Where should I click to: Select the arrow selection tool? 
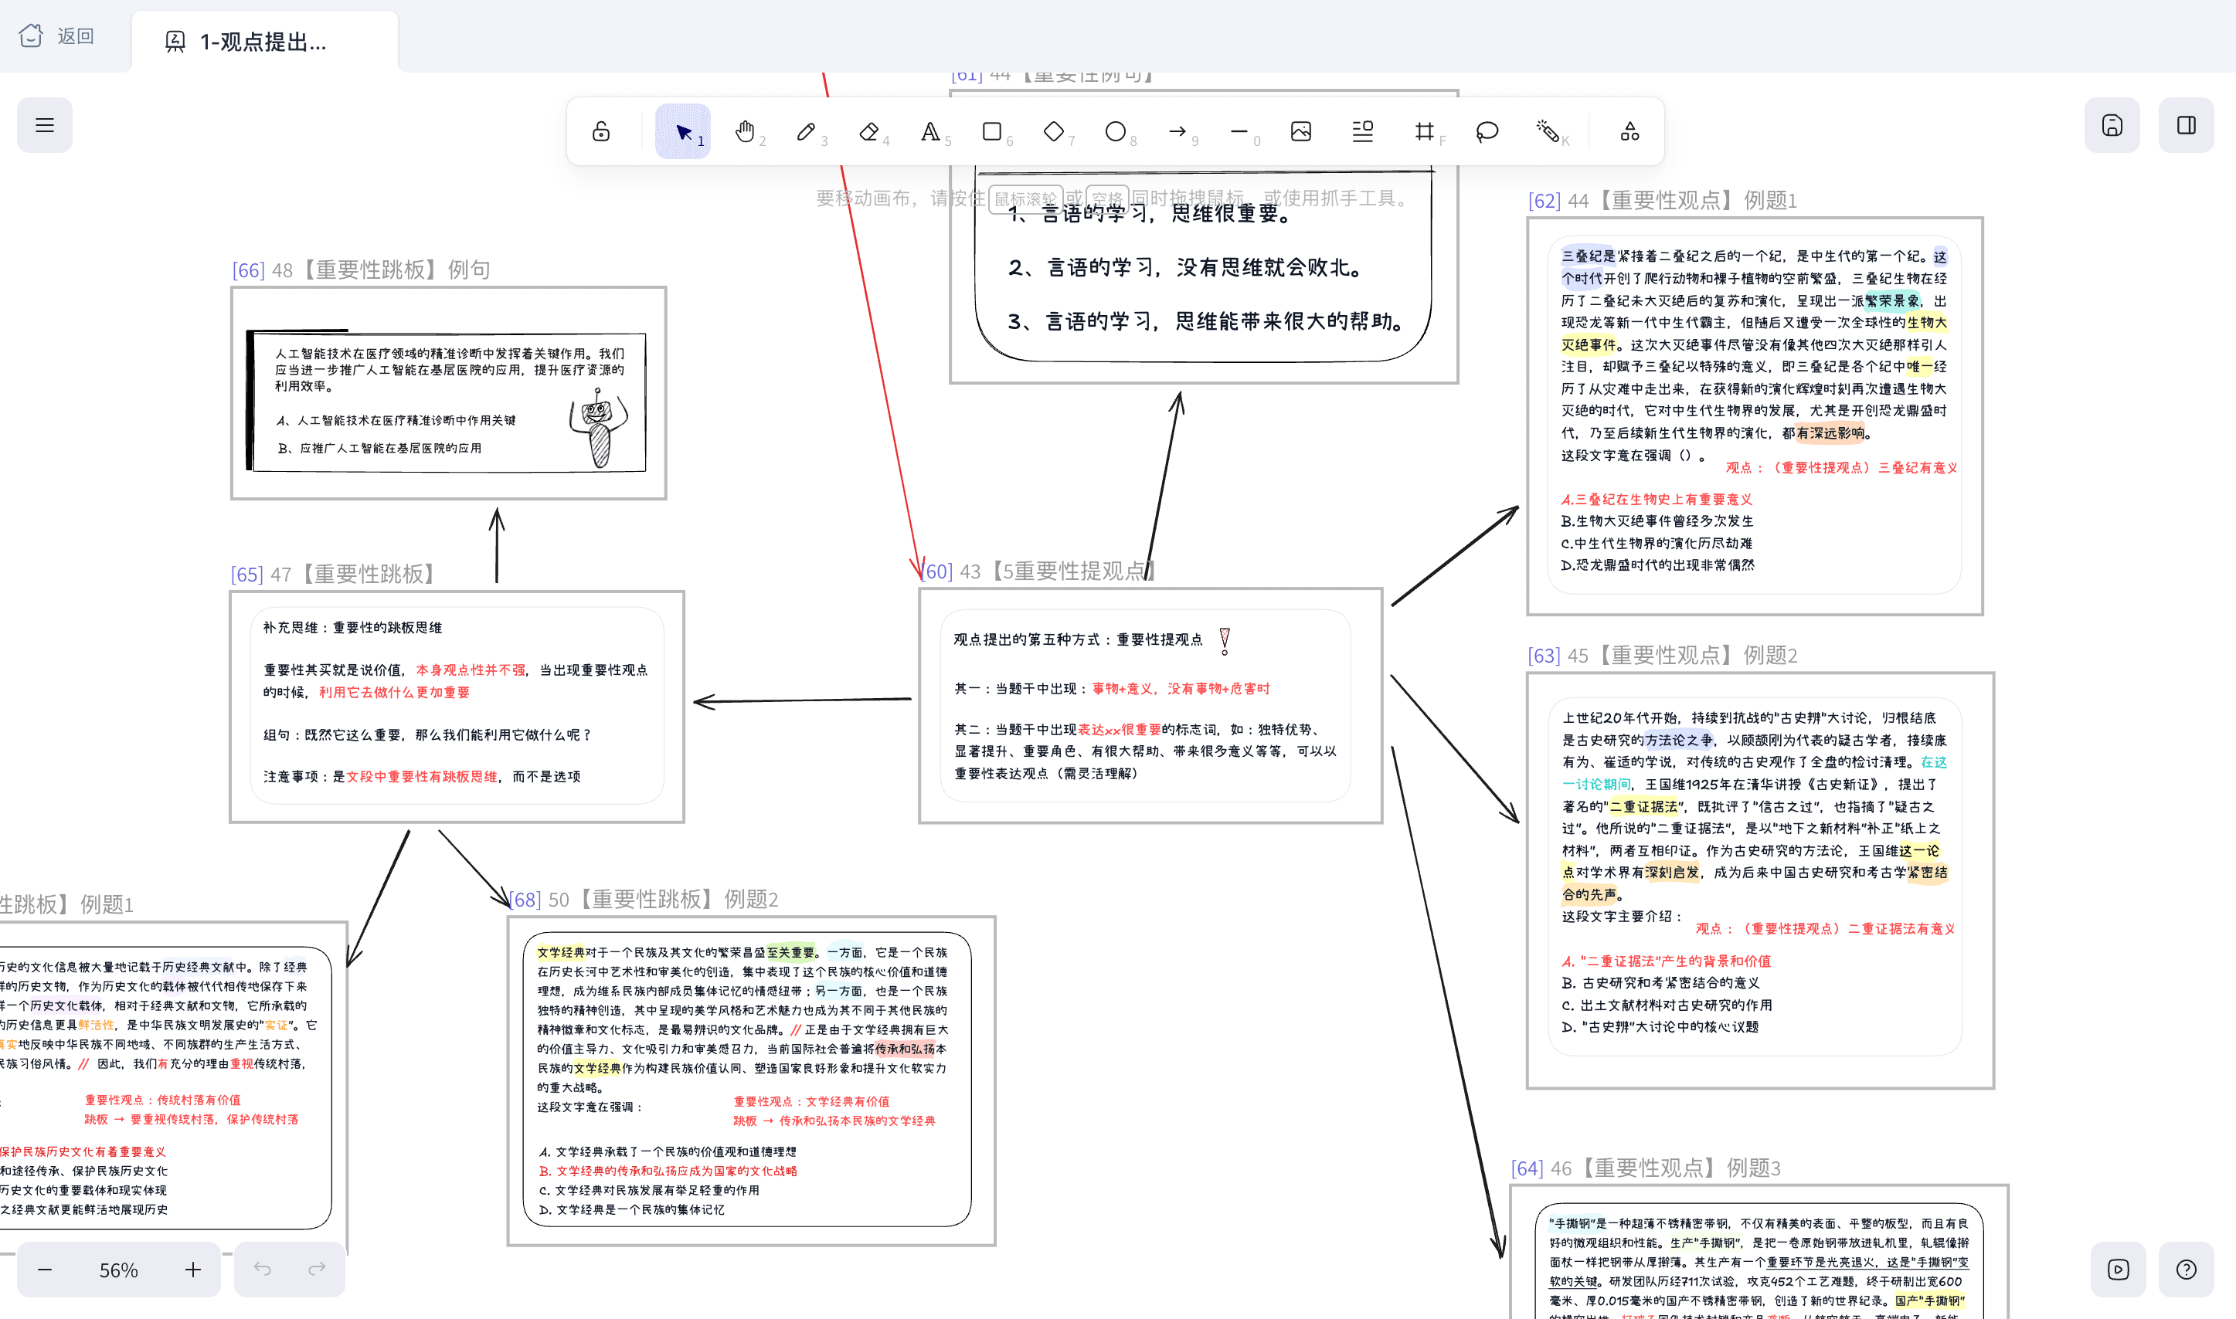683,131
